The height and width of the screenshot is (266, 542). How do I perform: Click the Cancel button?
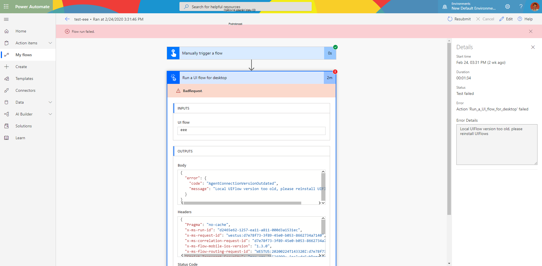click(x=485, y=19)
